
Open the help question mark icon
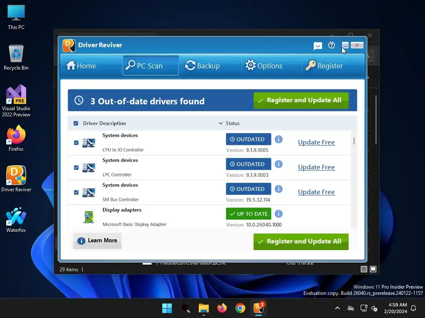(332, 45)
